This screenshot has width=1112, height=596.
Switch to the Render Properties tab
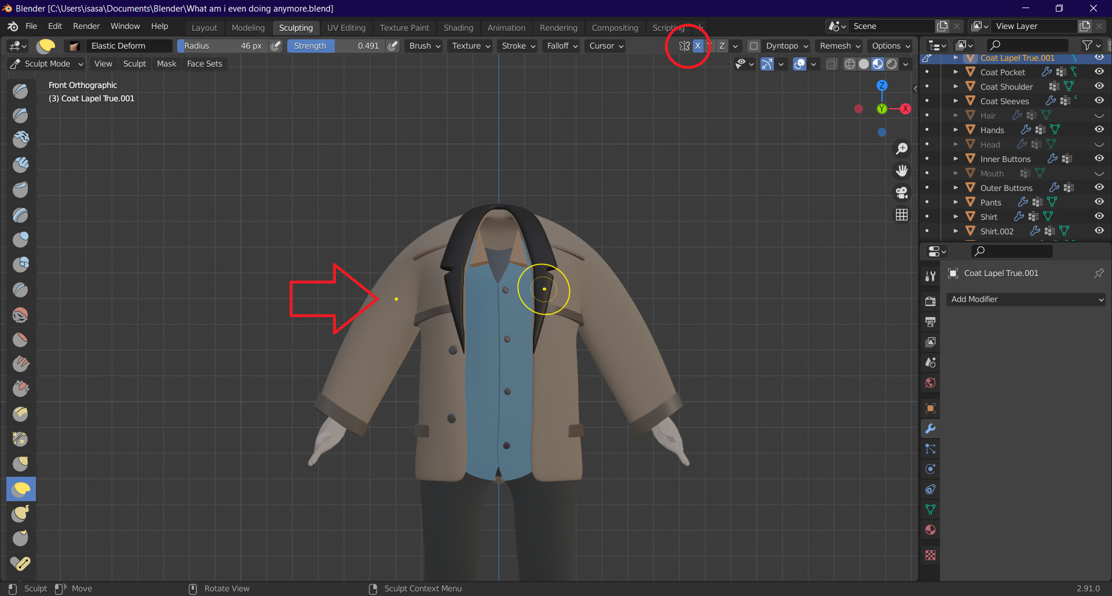[x=930, y=301]
